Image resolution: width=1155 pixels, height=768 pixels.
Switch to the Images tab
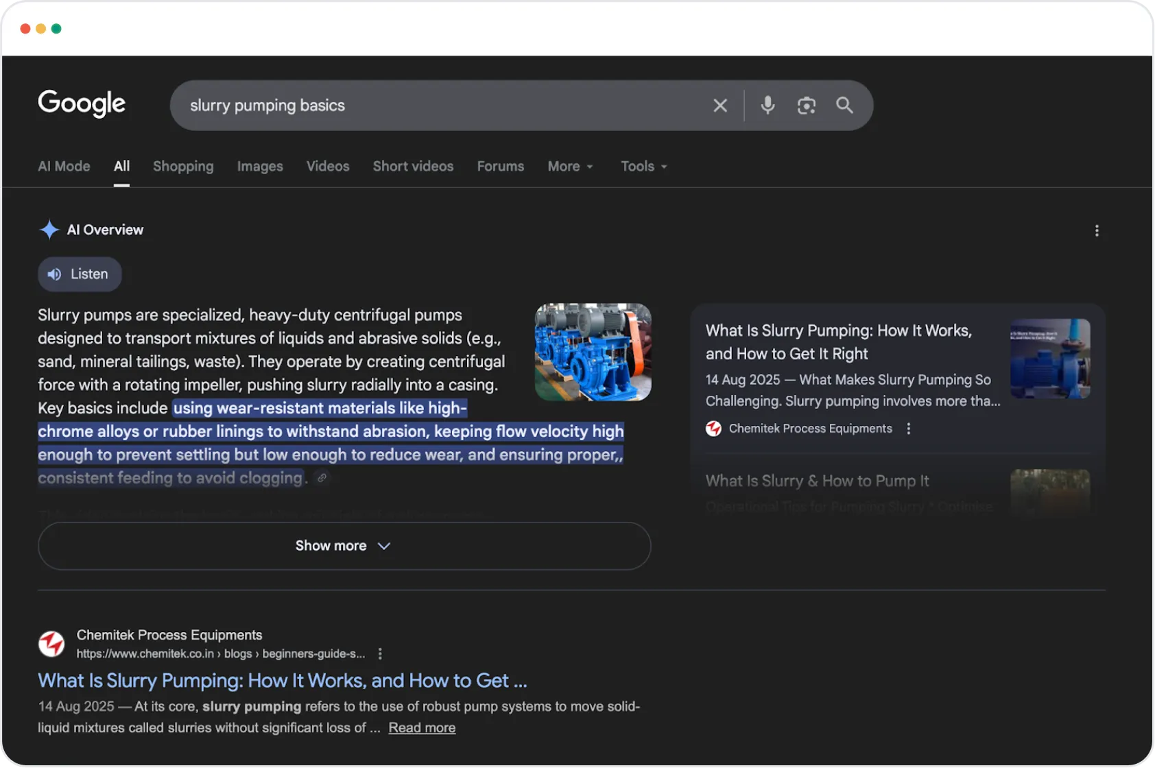tap(260, 167)
